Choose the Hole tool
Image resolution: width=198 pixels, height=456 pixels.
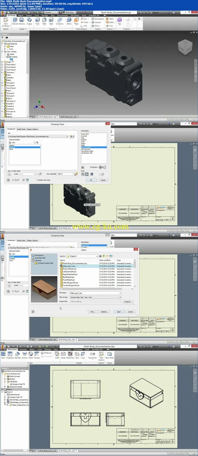(38, 21)
